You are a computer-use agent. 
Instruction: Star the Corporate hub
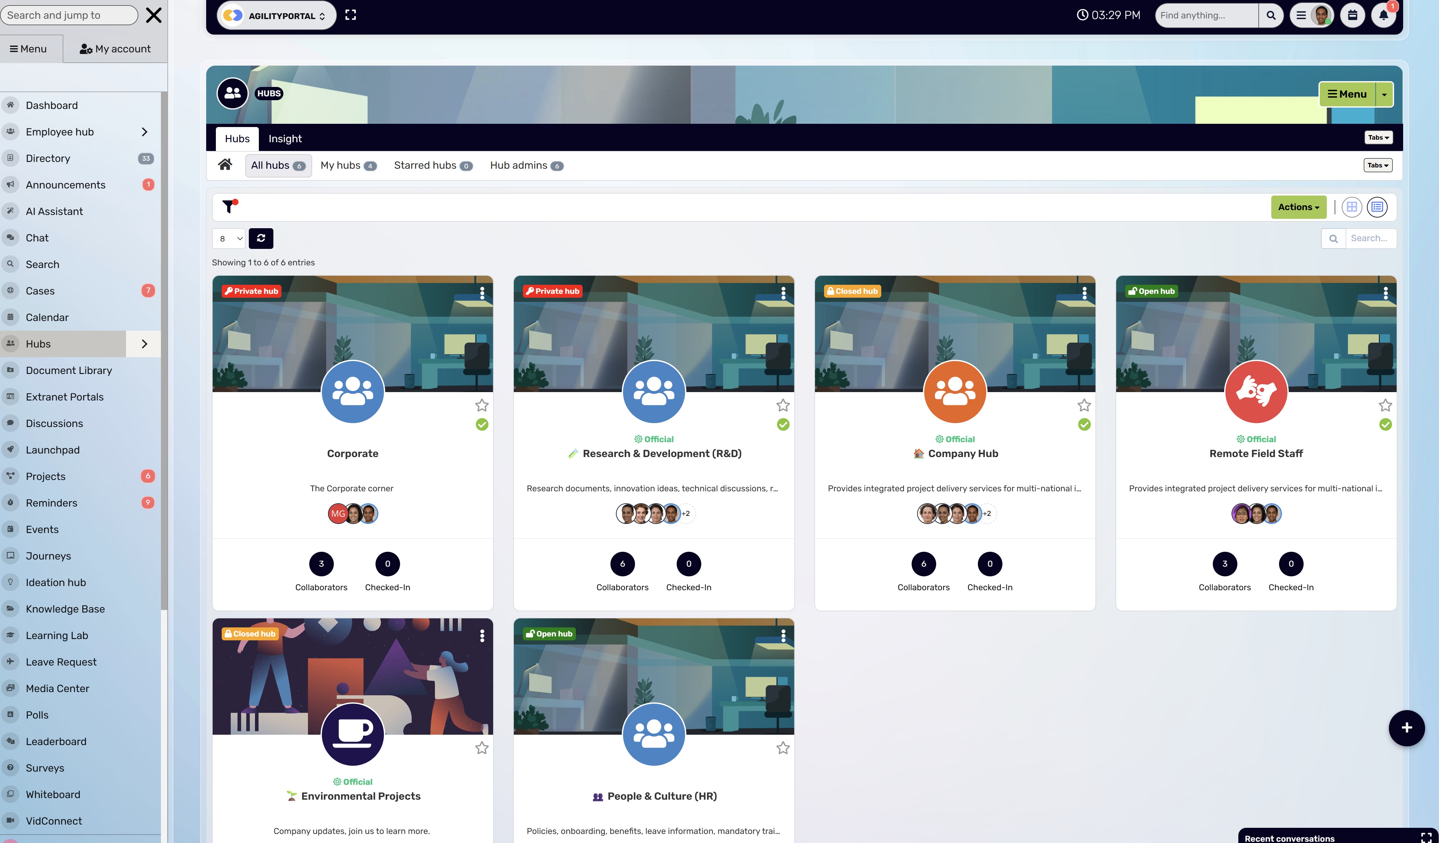point(482,405)
